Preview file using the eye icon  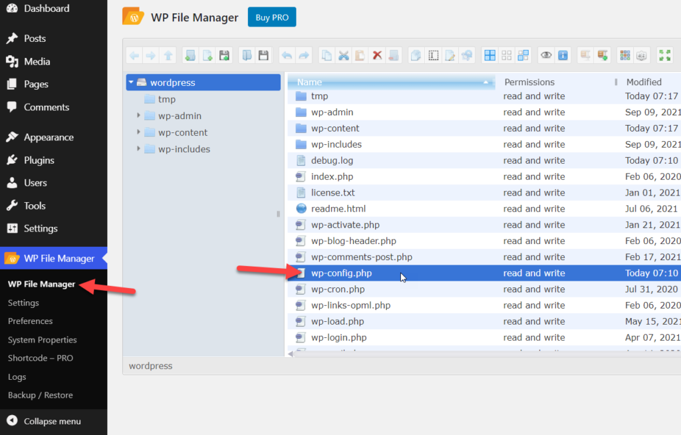pos(546,56)
